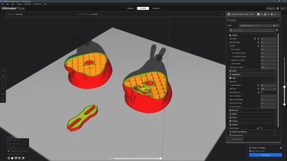Select the Support Blocker tool icon
The image size is (287, 161).
click(x=3, y=100)
